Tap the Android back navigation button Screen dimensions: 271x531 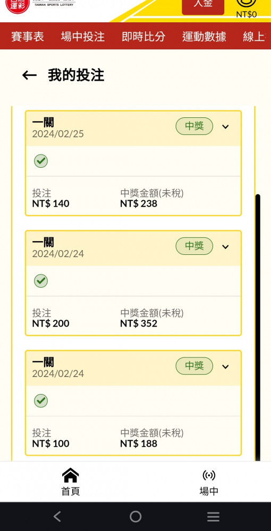point(57,517)
